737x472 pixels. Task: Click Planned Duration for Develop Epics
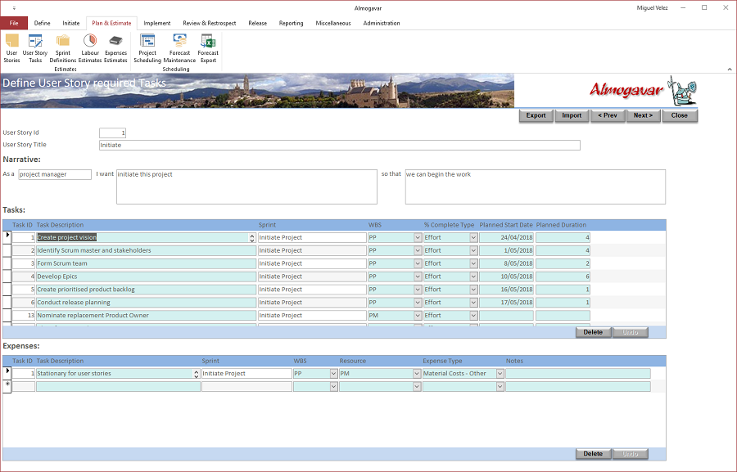[563, 276]
